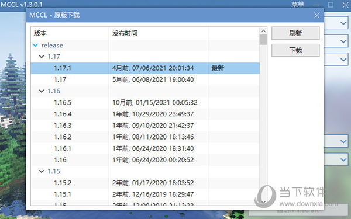Select version 1.16.3 row
This screenshot has height=219, width=351.
pos(145,126)
